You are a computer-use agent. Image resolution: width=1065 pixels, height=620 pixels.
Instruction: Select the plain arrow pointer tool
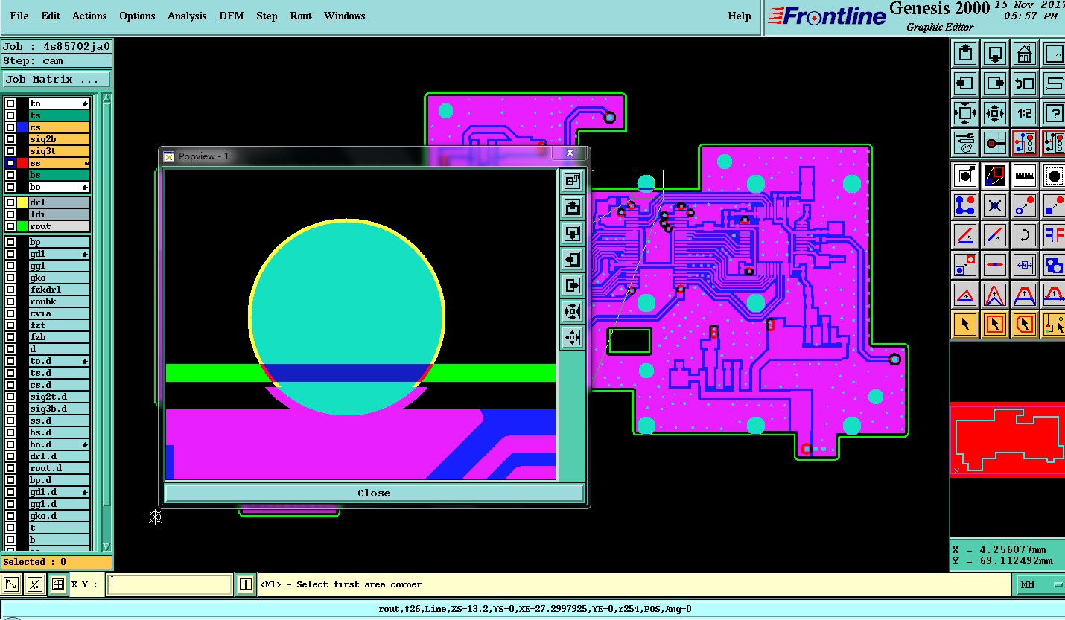(x=966, y=324)
